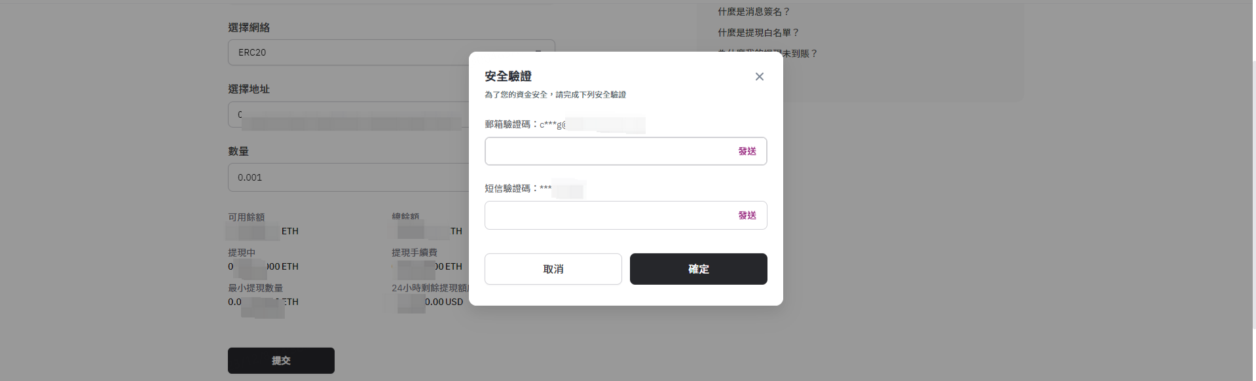This screenshot has height=381, width=1256.
Task: Send the SMS verification code
Action: pos(747,215)
